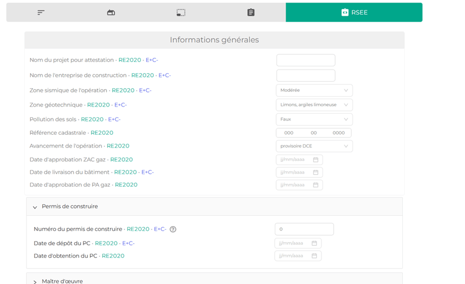Open Pollution des sols dropdown showing Faux
This screenshot has height=284, width=465.
click(x=314, y=119)
